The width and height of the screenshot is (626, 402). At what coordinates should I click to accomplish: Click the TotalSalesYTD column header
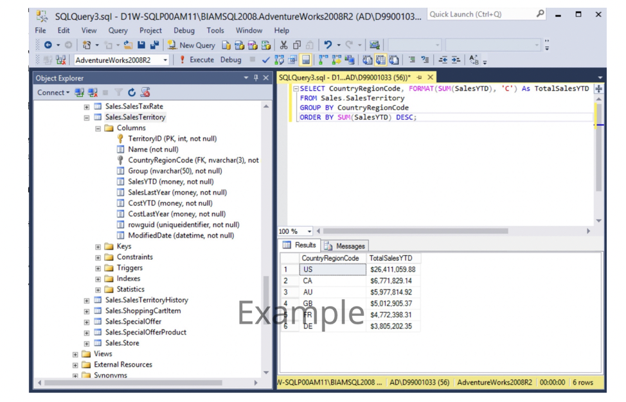coord(393,258)
